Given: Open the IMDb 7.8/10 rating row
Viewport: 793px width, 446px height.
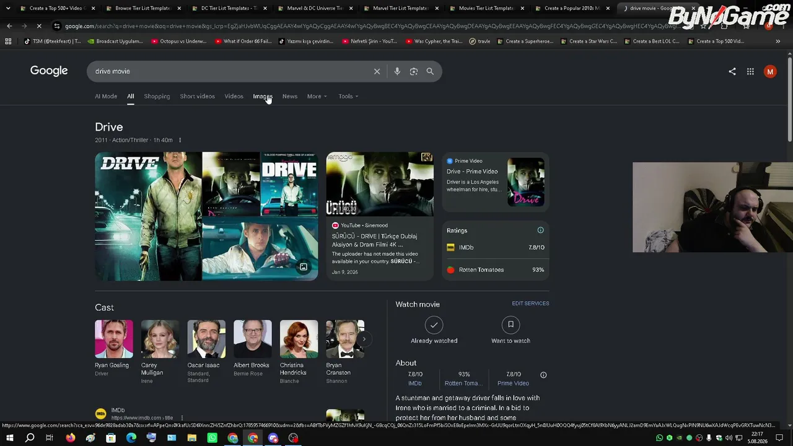Looking at the screenshot, I should coord(496,247).
